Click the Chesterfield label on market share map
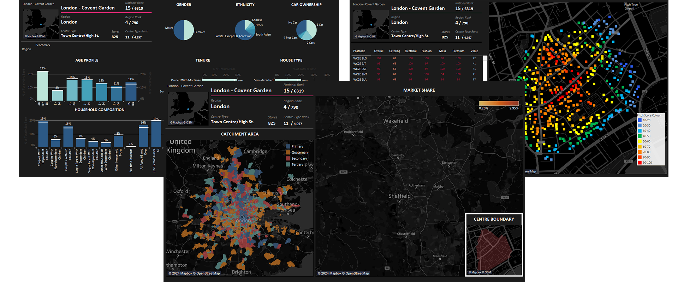678x282 pixels. tap(406, 234)
